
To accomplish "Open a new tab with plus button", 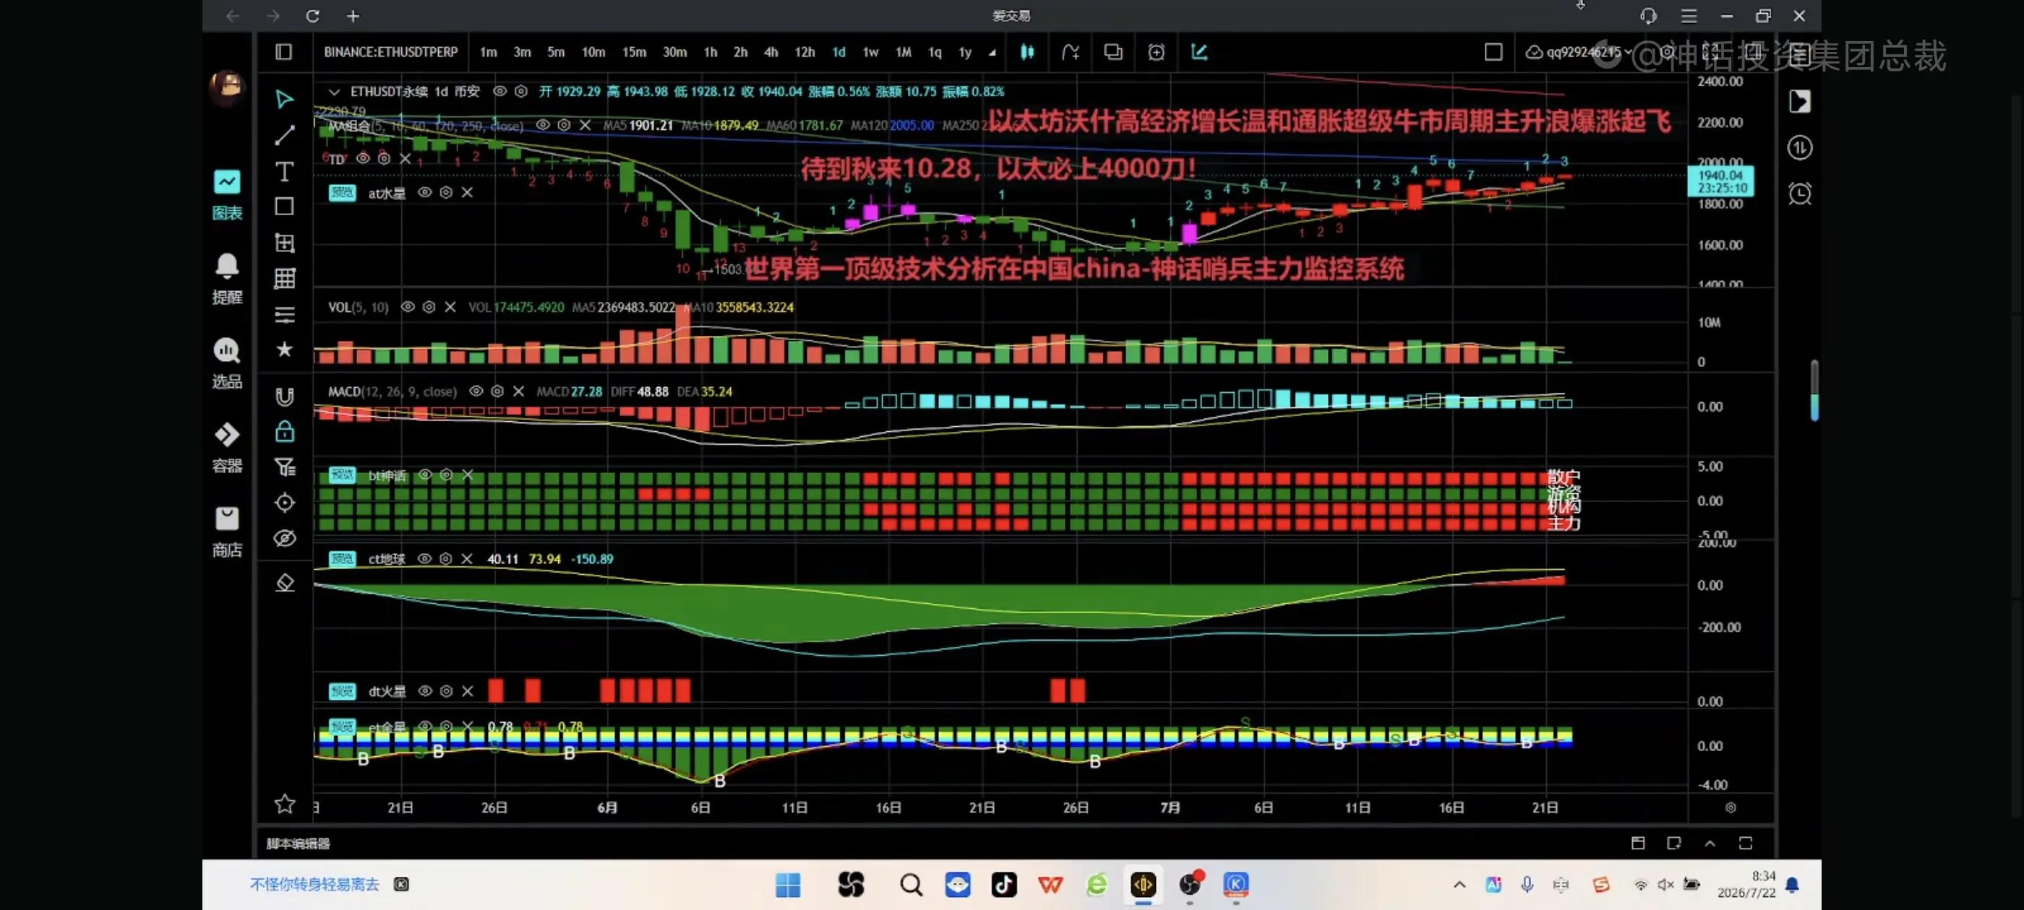I will [353, 16].
